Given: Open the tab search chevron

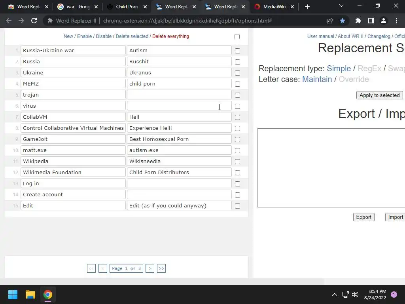Looking at the screenshot, I should click(x=341, y=6).
